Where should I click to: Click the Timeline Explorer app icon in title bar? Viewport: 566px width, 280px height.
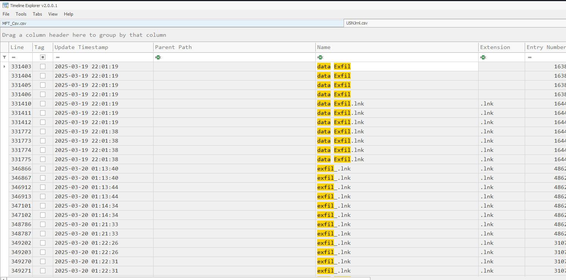point(5,5)
